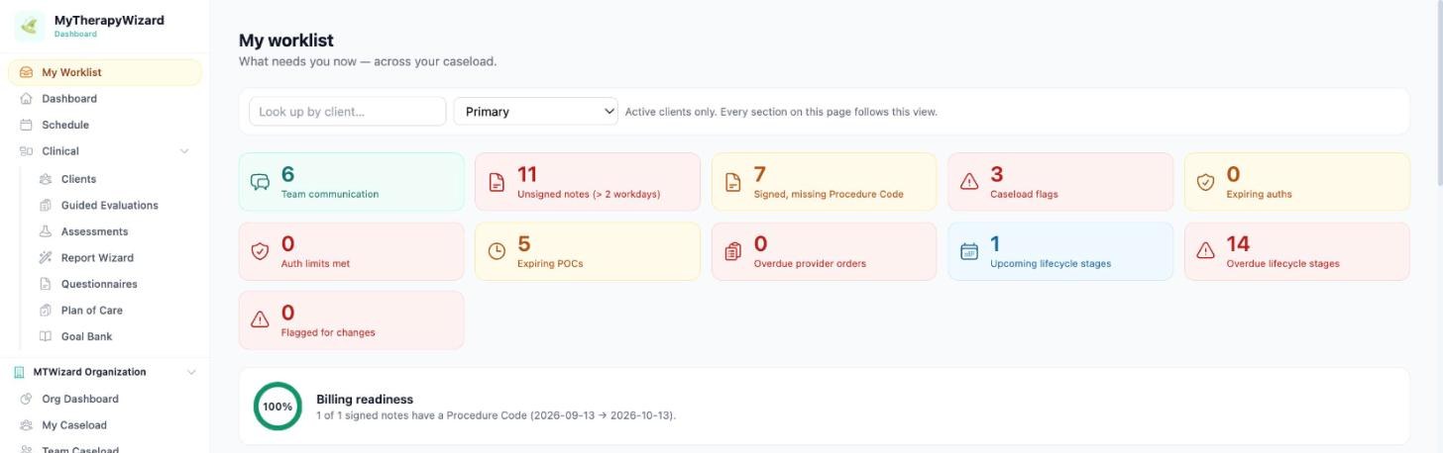The width and height of the screenshot is (1443, 453).
Task: Click the Goal Bank book icon
Action: (45, 336)
